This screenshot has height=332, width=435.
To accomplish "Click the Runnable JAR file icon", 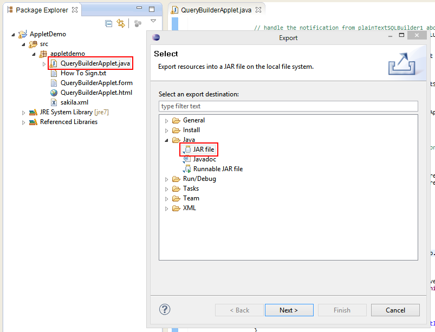I will click(x=187, y=169).
